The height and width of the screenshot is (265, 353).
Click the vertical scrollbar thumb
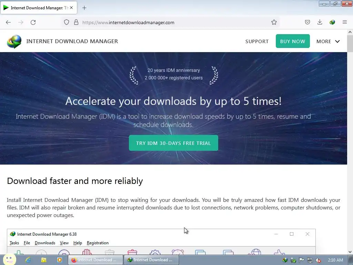tap(350, 44)
